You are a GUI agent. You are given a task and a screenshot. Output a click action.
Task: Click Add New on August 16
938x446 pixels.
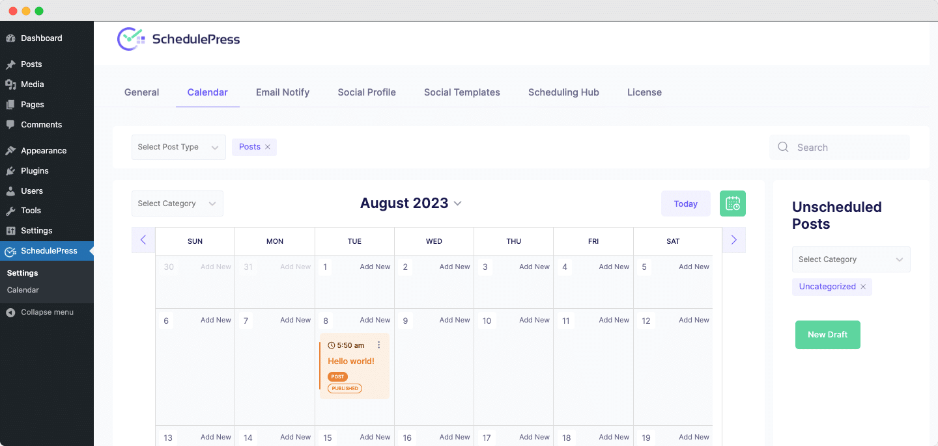[x=455, y=437]
